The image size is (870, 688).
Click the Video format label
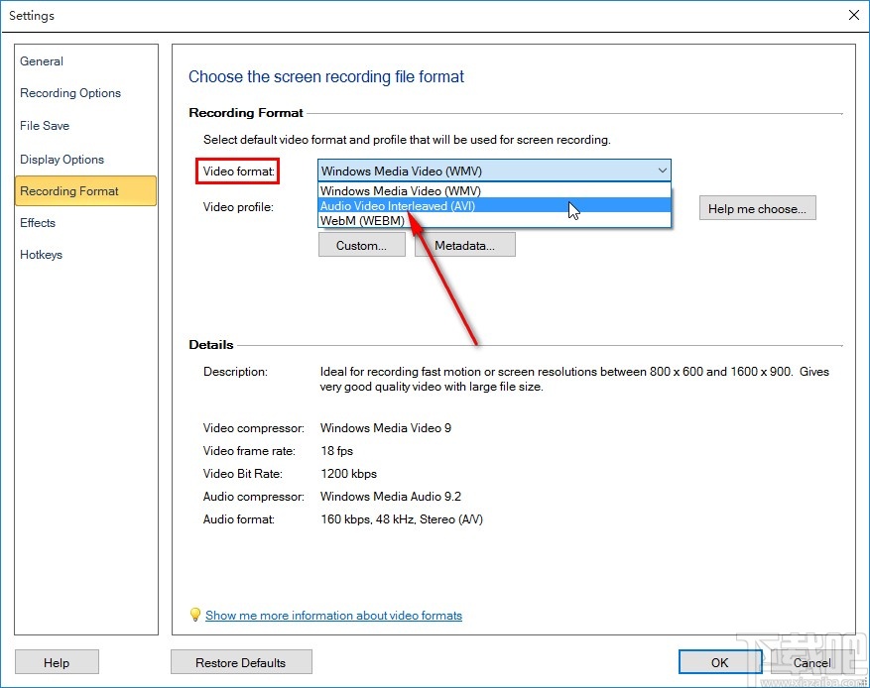point(239,172)
